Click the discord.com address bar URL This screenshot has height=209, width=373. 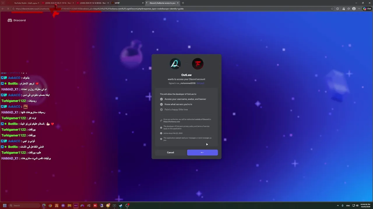[x=99, y=9]
